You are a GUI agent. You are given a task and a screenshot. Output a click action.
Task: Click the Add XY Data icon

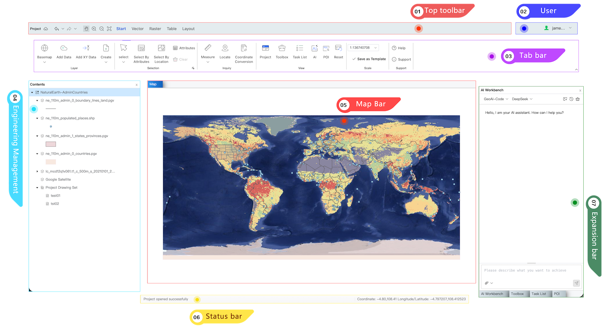tap(86, 48)
